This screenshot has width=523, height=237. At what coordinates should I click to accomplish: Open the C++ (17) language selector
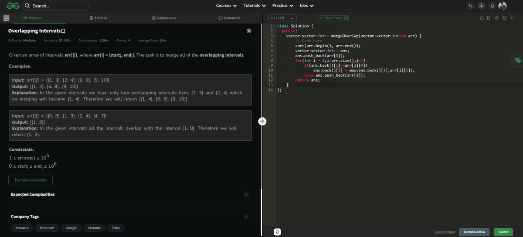(x=282, y=18)
